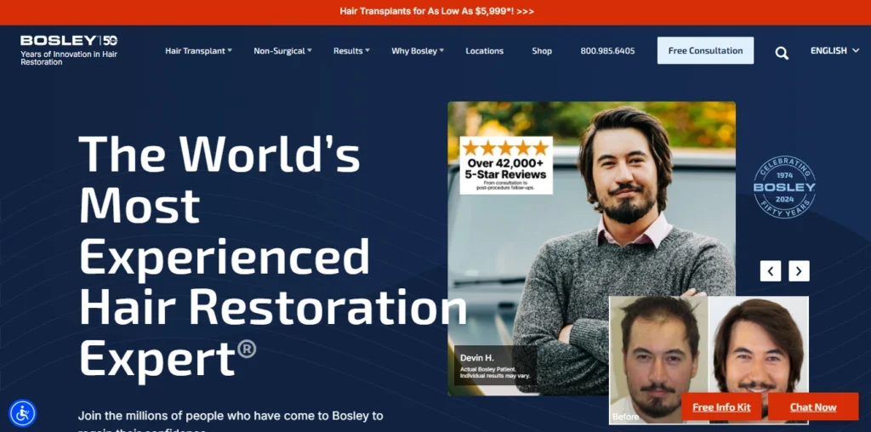This screenshot has height=432, width=871.
Task: Click the Over 42,000+ 5-Star Reviews badge
Action: click(x=506, y=165)
